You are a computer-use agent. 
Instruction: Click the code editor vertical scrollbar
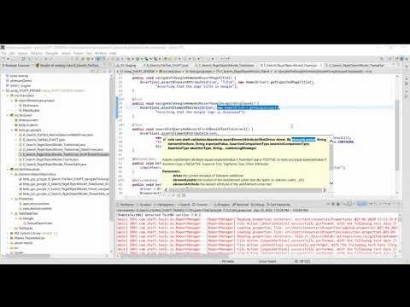click(x=397, y=136)
